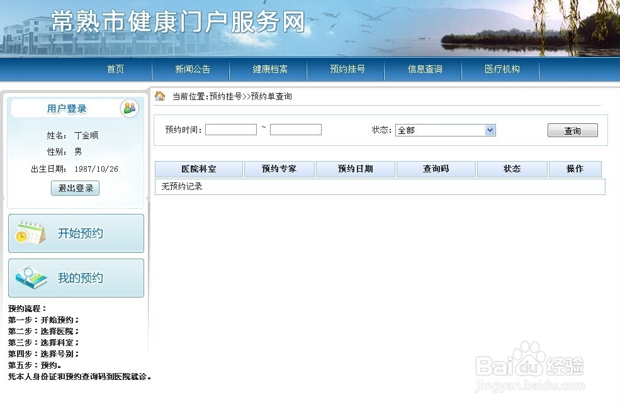This screenshot has width=620, height=407.
Task: Click the book and magnifier icon beside 我的预约
Action: click(x=30, y=277)
